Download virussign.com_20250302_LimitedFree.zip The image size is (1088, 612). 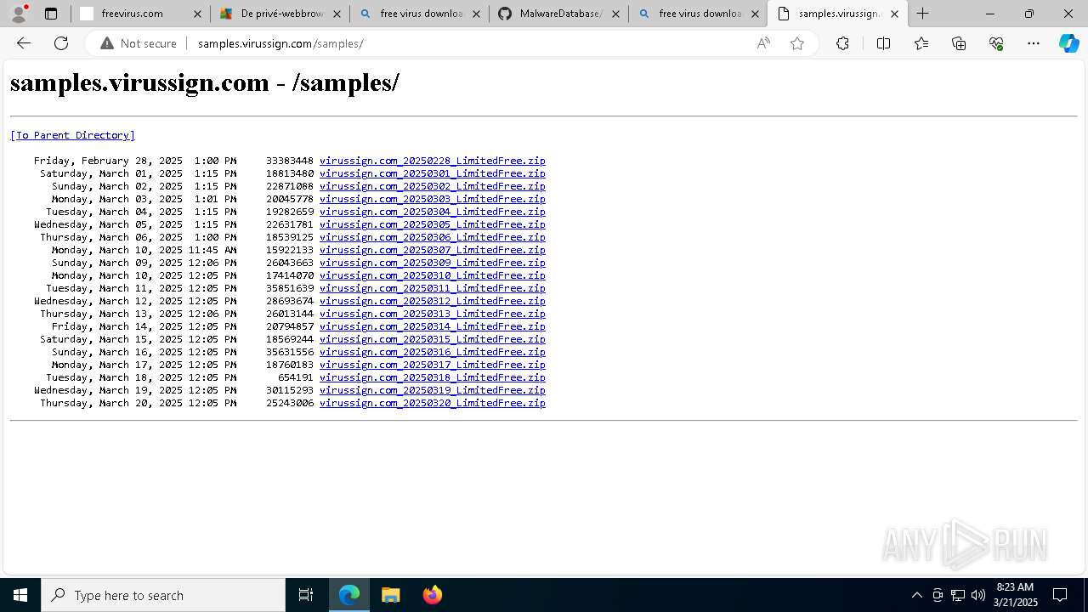432,186
